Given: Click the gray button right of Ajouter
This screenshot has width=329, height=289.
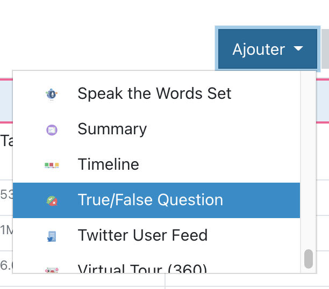Looking at the screenshot, I should click(x=325, y=49).
